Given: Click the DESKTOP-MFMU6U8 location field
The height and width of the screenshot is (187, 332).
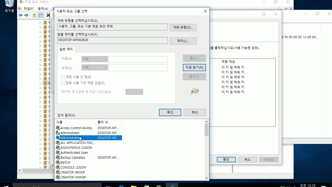Looking at the screenshot, I should click(113, 40).
